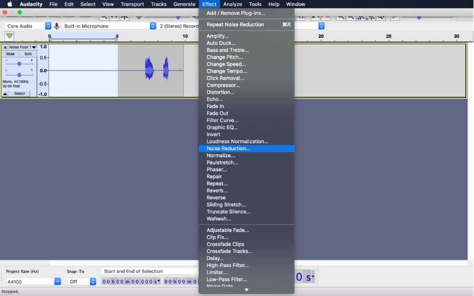Open the Snap-To Off dropdown
474x296 pixels.
point(93,281)
